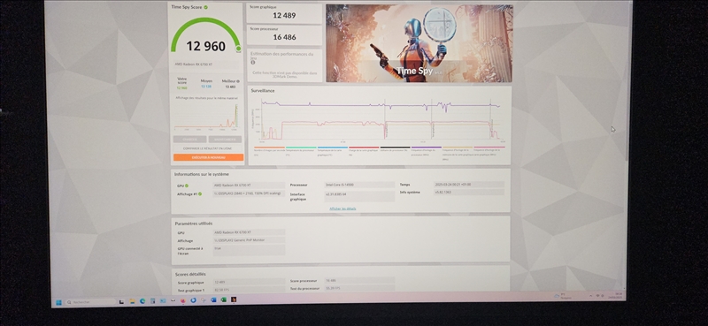The width and height of the screenshot is (708, 326).
Task: Click the green check icon next to GPU
Action: pos(187,186)
